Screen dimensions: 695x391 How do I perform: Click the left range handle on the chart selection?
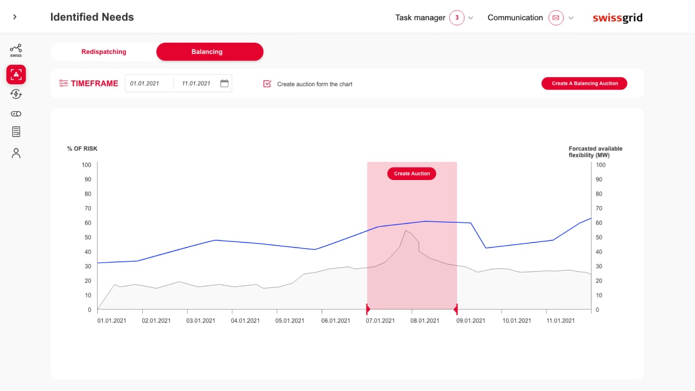pyautogui.click(x=368, y=309)
